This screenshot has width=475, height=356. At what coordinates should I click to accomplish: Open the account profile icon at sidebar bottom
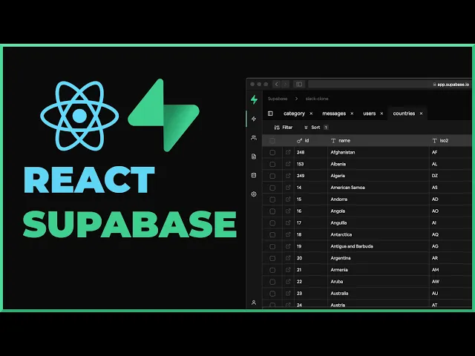254,303
